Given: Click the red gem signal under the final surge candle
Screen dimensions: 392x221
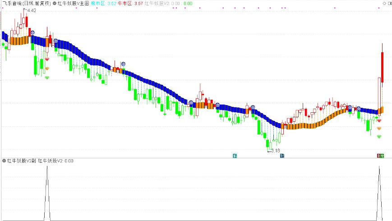Looking at the screenshot, I should [x=379, y=120].
